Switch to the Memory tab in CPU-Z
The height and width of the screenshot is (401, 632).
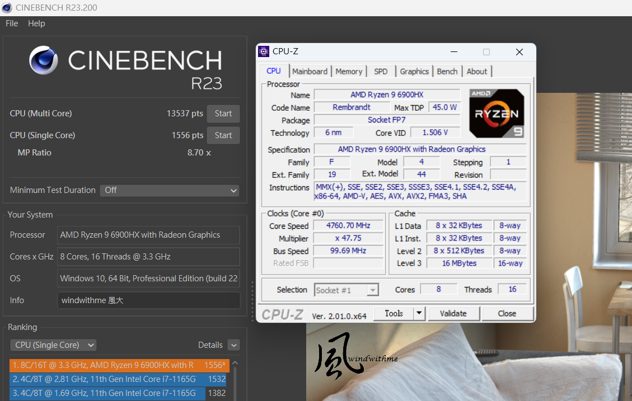pyautogui.click(x=349, y=72)
